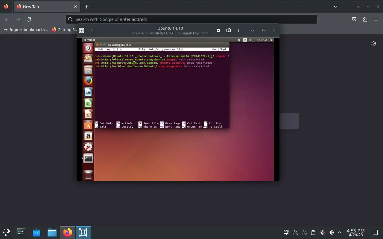Open the session gear menu in guest panel
The image size is (383, 239).
(x=271, y=40)
